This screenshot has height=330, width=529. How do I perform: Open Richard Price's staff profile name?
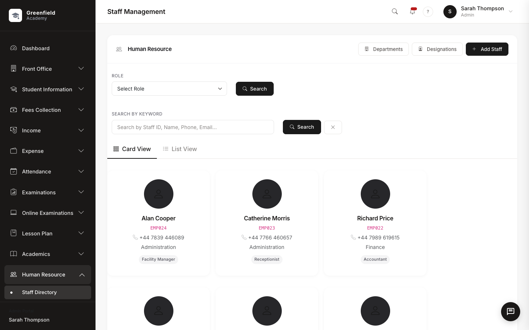coord(375,218)
